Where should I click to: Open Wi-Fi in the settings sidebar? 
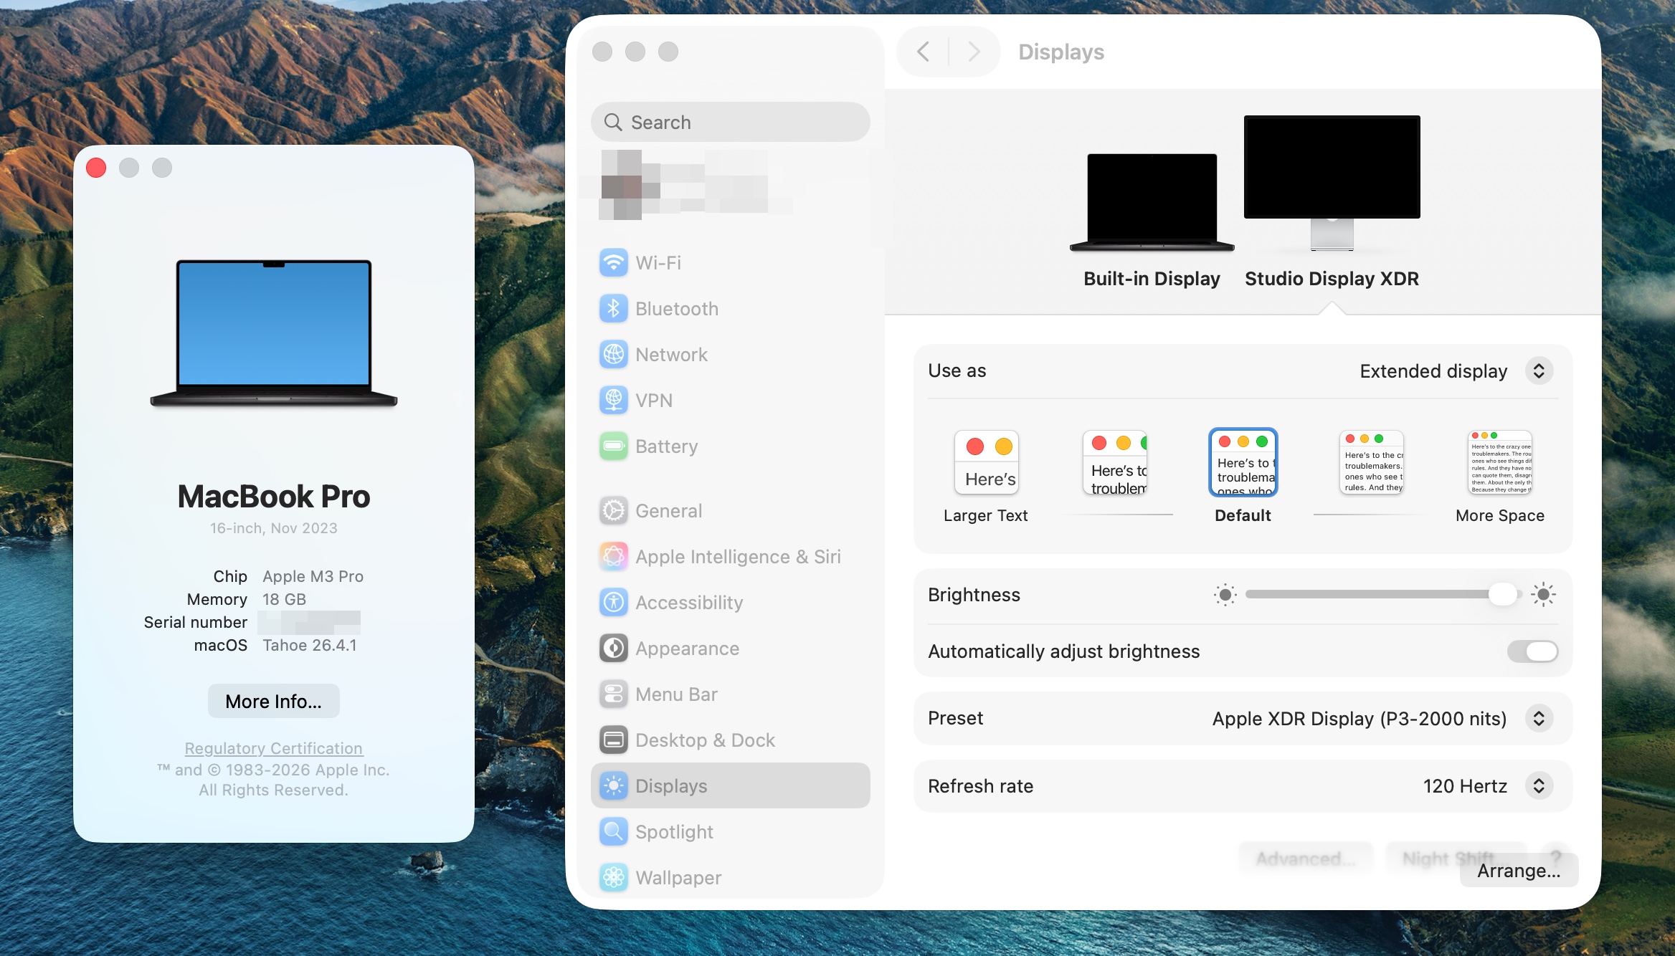(x=731, y=263)
